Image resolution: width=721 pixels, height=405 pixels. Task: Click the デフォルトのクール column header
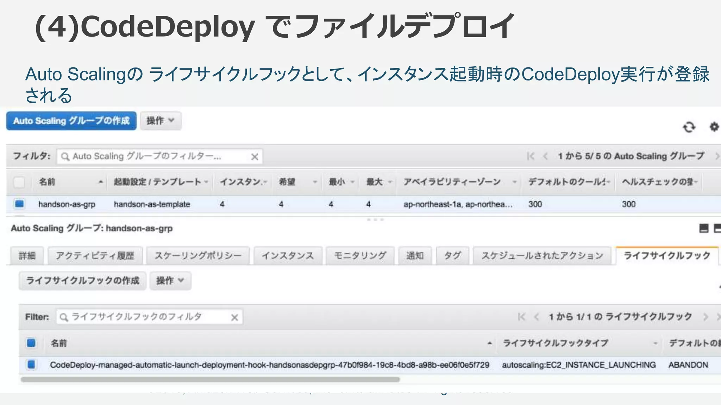[x=569, y=182]
